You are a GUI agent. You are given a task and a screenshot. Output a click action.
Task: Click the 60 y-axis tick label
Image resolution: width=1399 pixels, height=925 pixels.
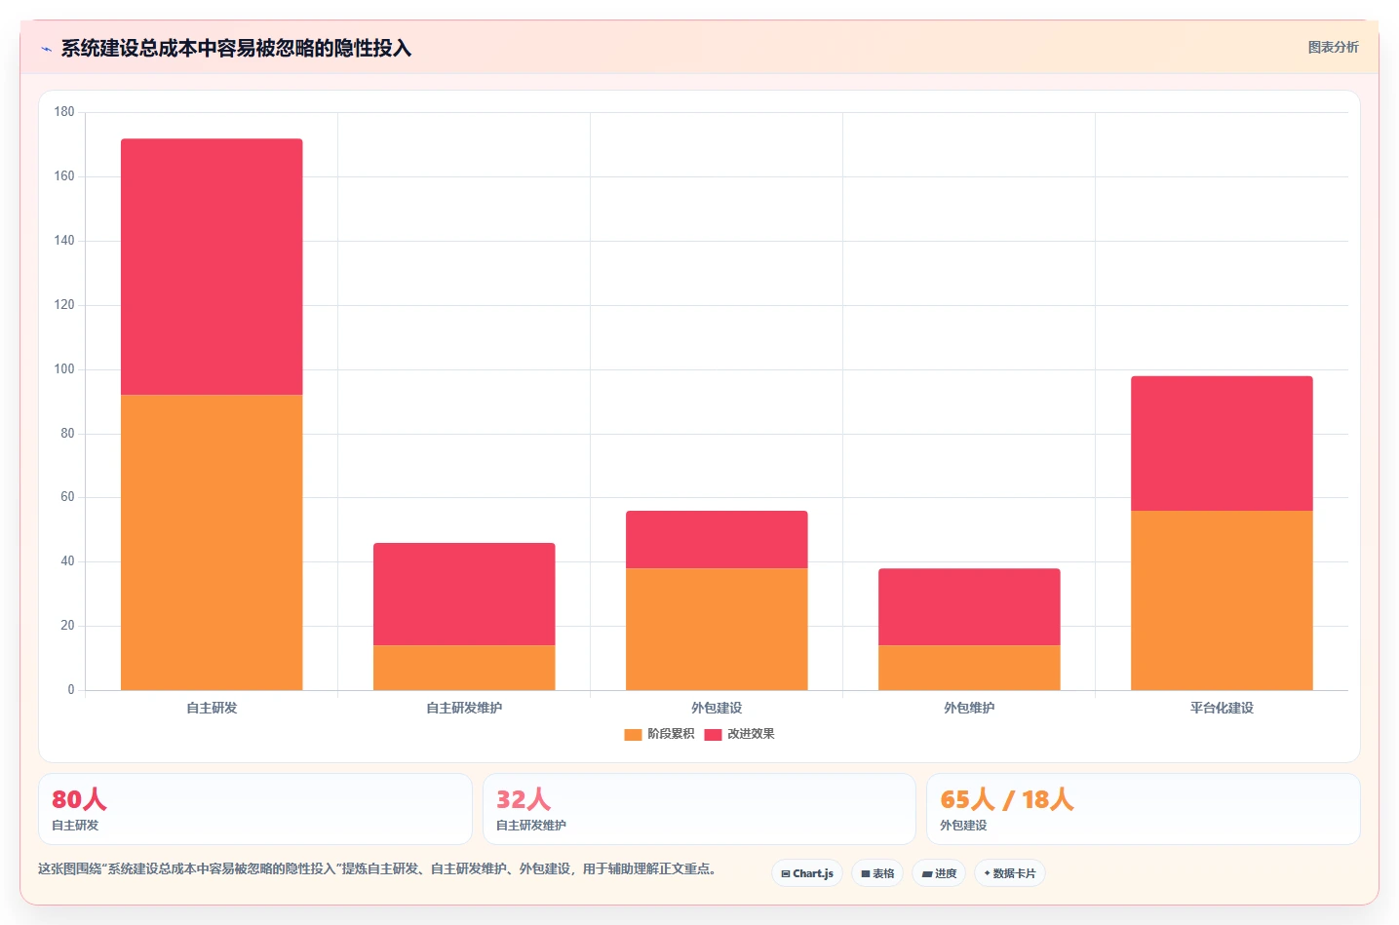[x=67, y=497]
